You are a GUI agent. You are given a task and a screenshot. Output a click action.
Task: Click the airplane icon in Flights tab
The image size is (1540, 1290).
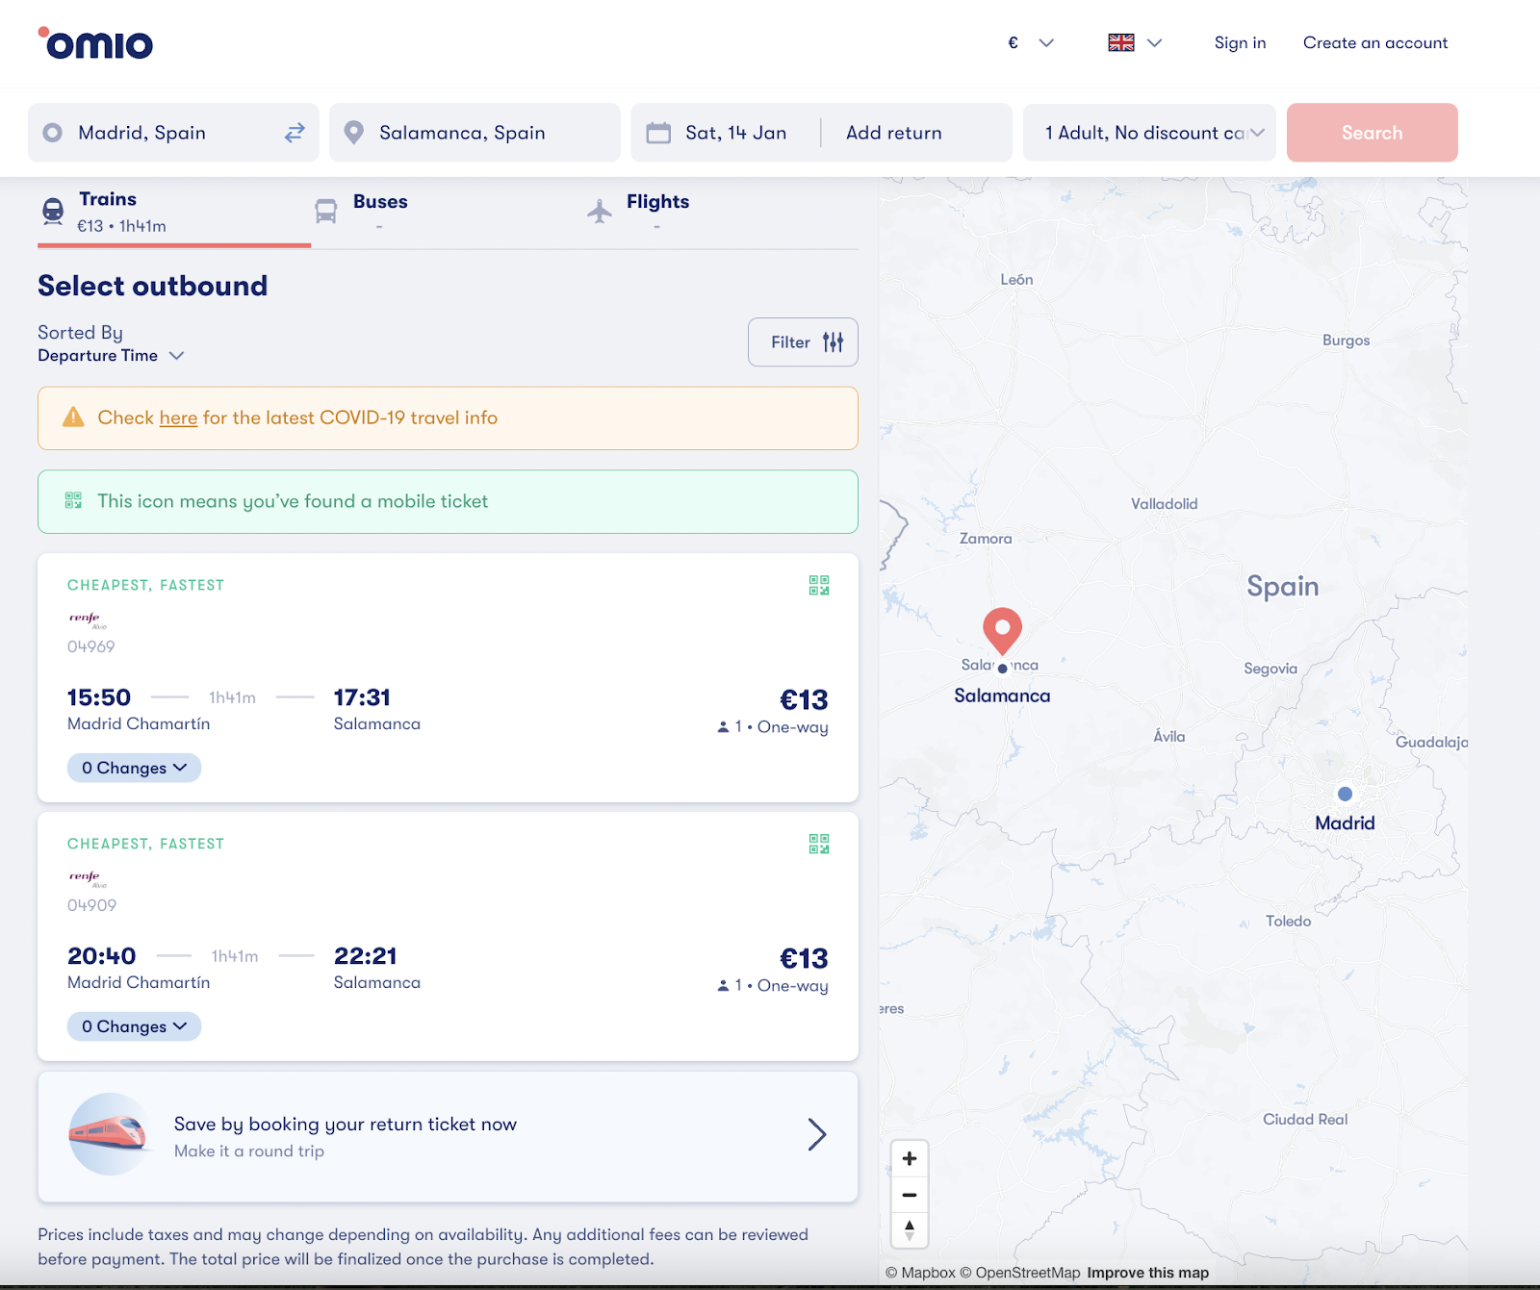click(x=600, y=211)
